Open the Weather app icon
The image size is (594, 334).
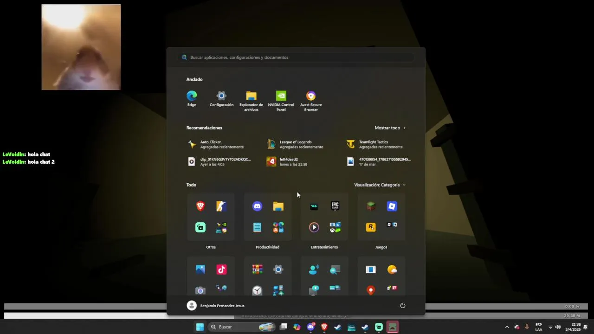click(x=392, y=270)
